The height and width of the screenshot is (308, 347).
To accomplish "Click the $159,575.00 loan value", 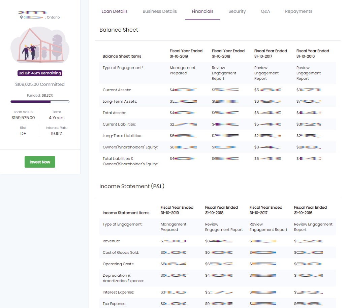I will pos(23,118).
